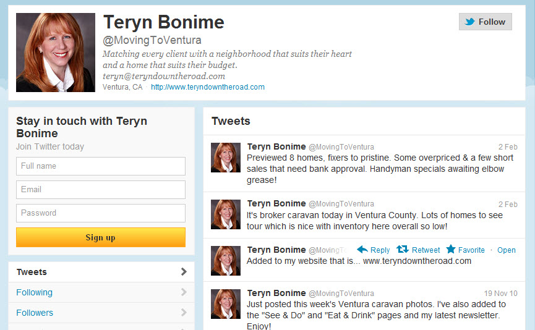
Task: Click the Favorite star icon
Action: (x=451, y=249)
